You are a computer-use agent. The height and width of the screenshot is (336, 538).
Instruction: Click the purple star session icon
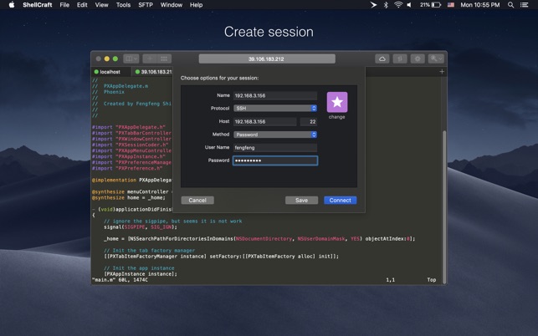tap(336, 102)
